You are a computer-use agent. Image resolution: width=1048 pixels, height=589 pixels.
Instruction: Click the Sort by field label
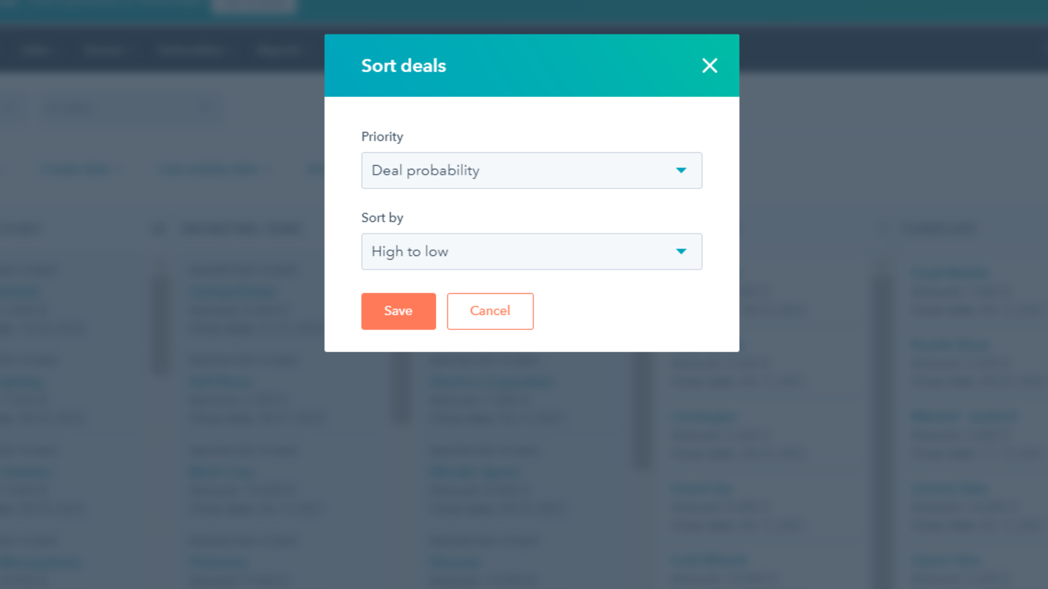382,218
